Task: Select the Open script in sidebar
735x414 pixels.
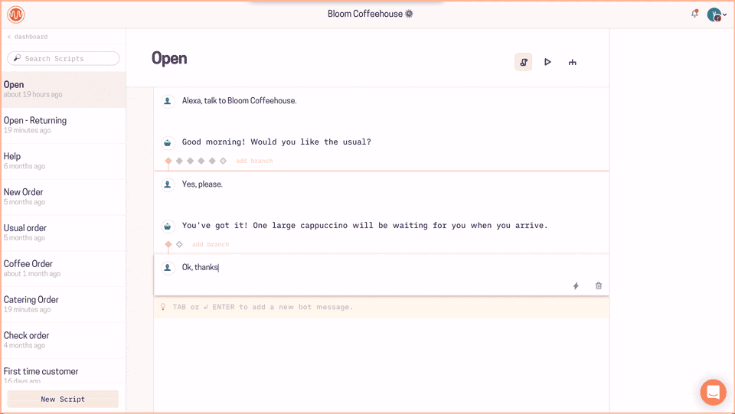Action: tap(64, 90)
